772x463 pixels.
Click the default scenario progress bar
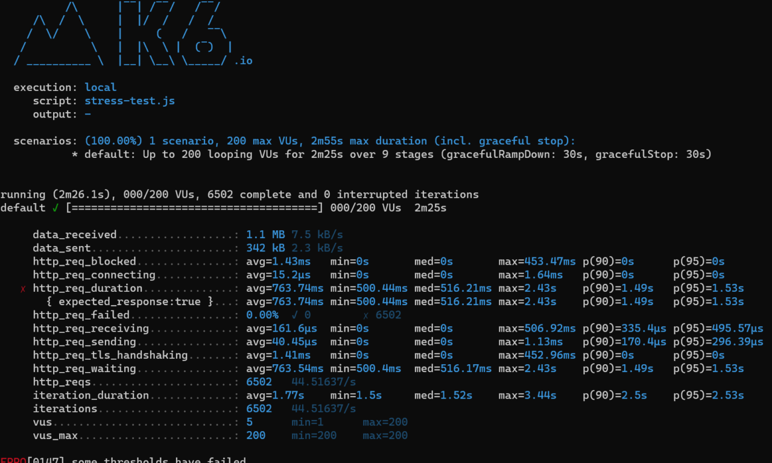pos(195,208)
